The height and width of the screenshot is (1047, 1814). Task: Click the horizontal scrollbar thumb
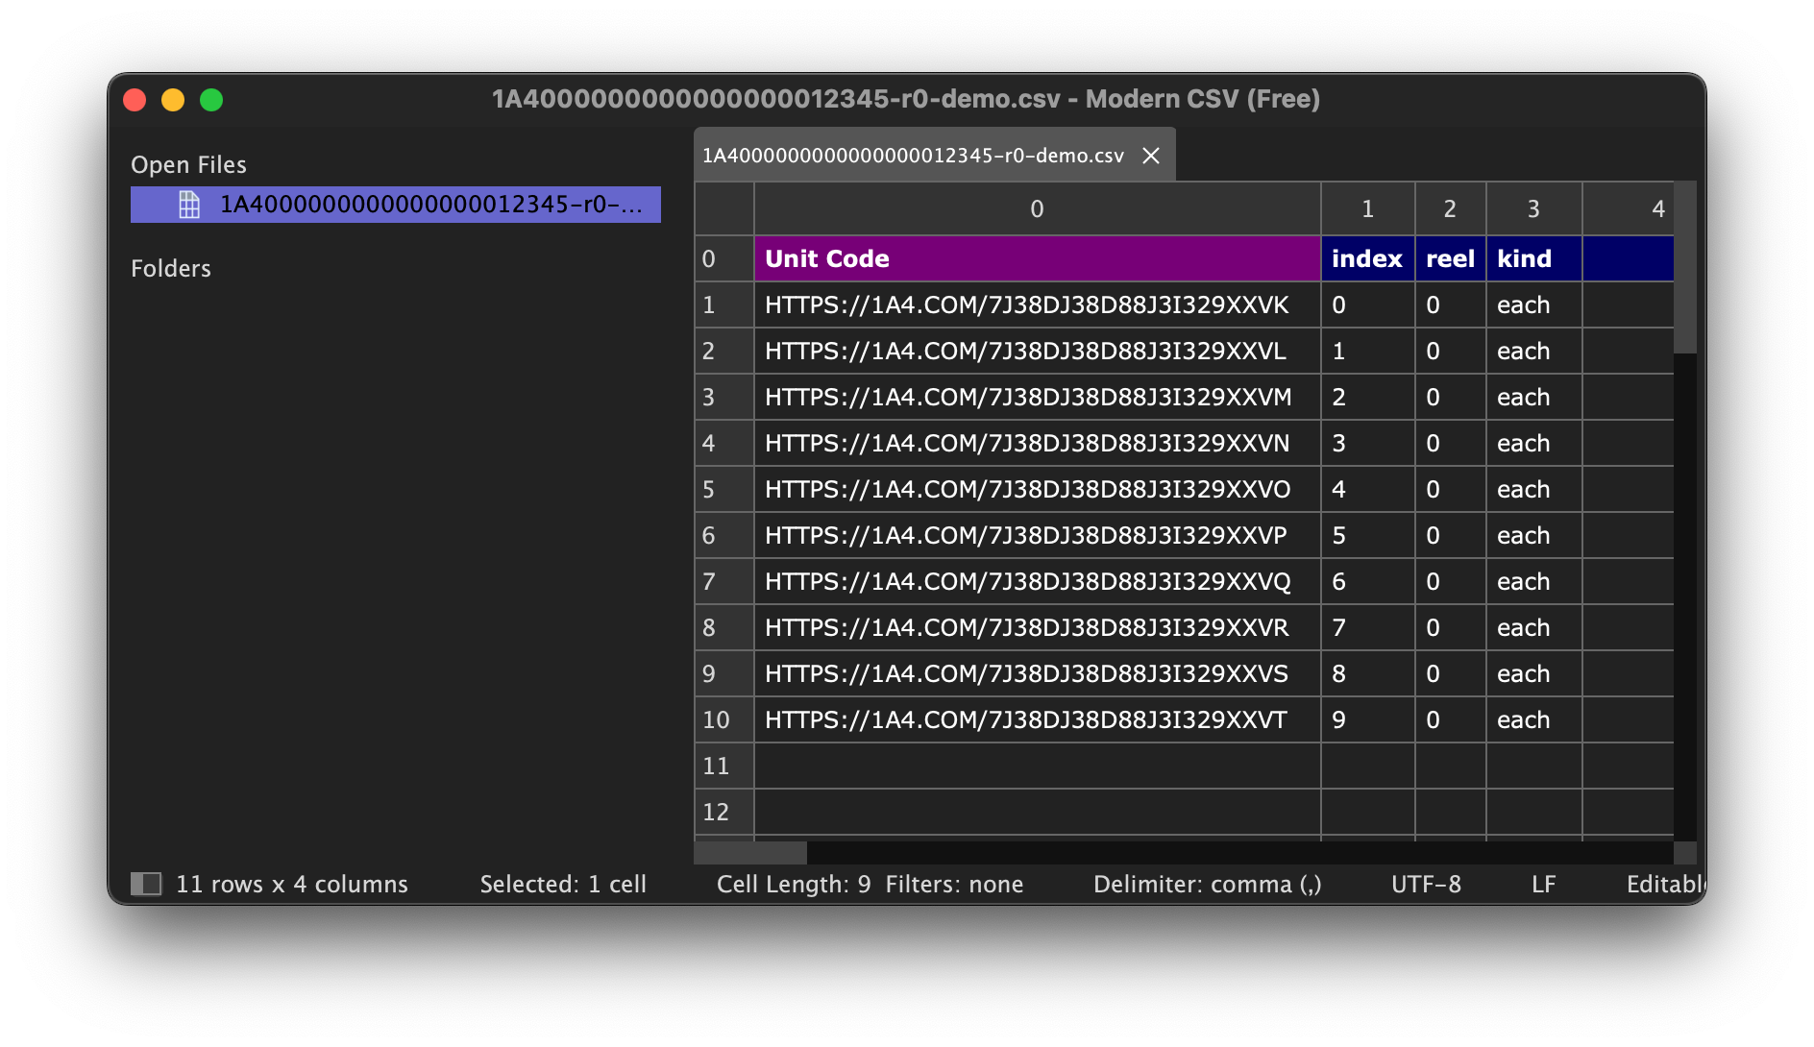tap(750, 853)
